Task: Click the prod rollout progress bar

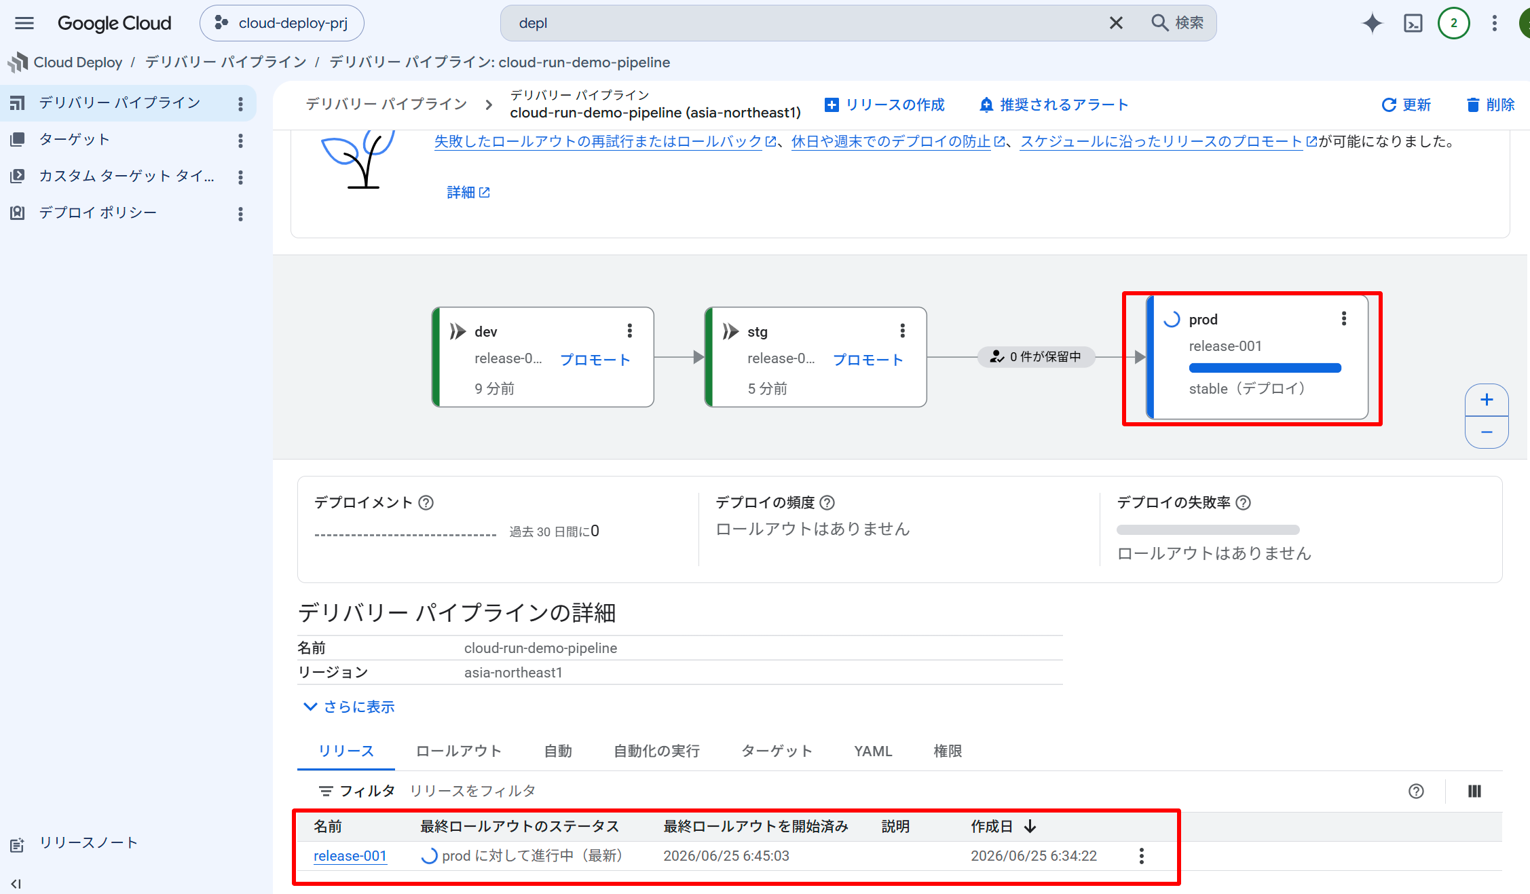Action: pos(1265,368)
